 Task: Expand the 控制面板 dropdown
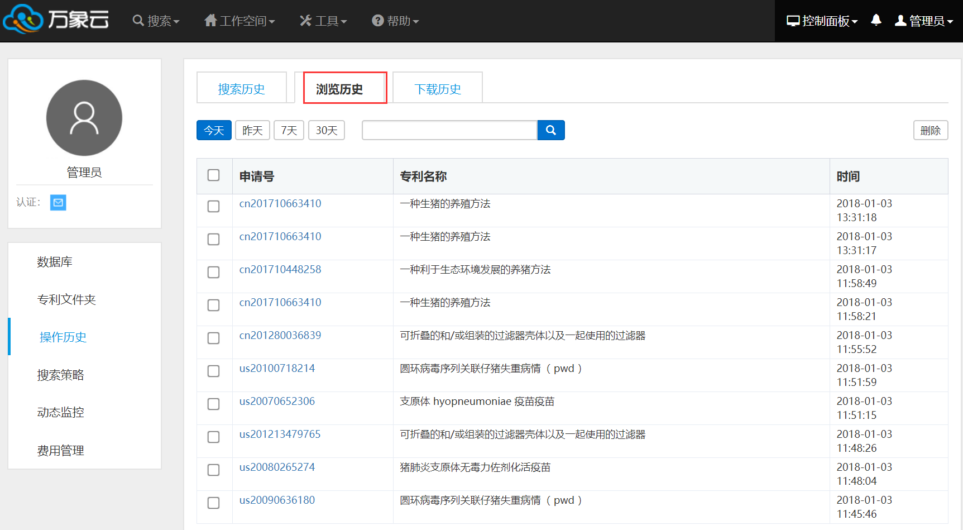[x=822, y=21]
